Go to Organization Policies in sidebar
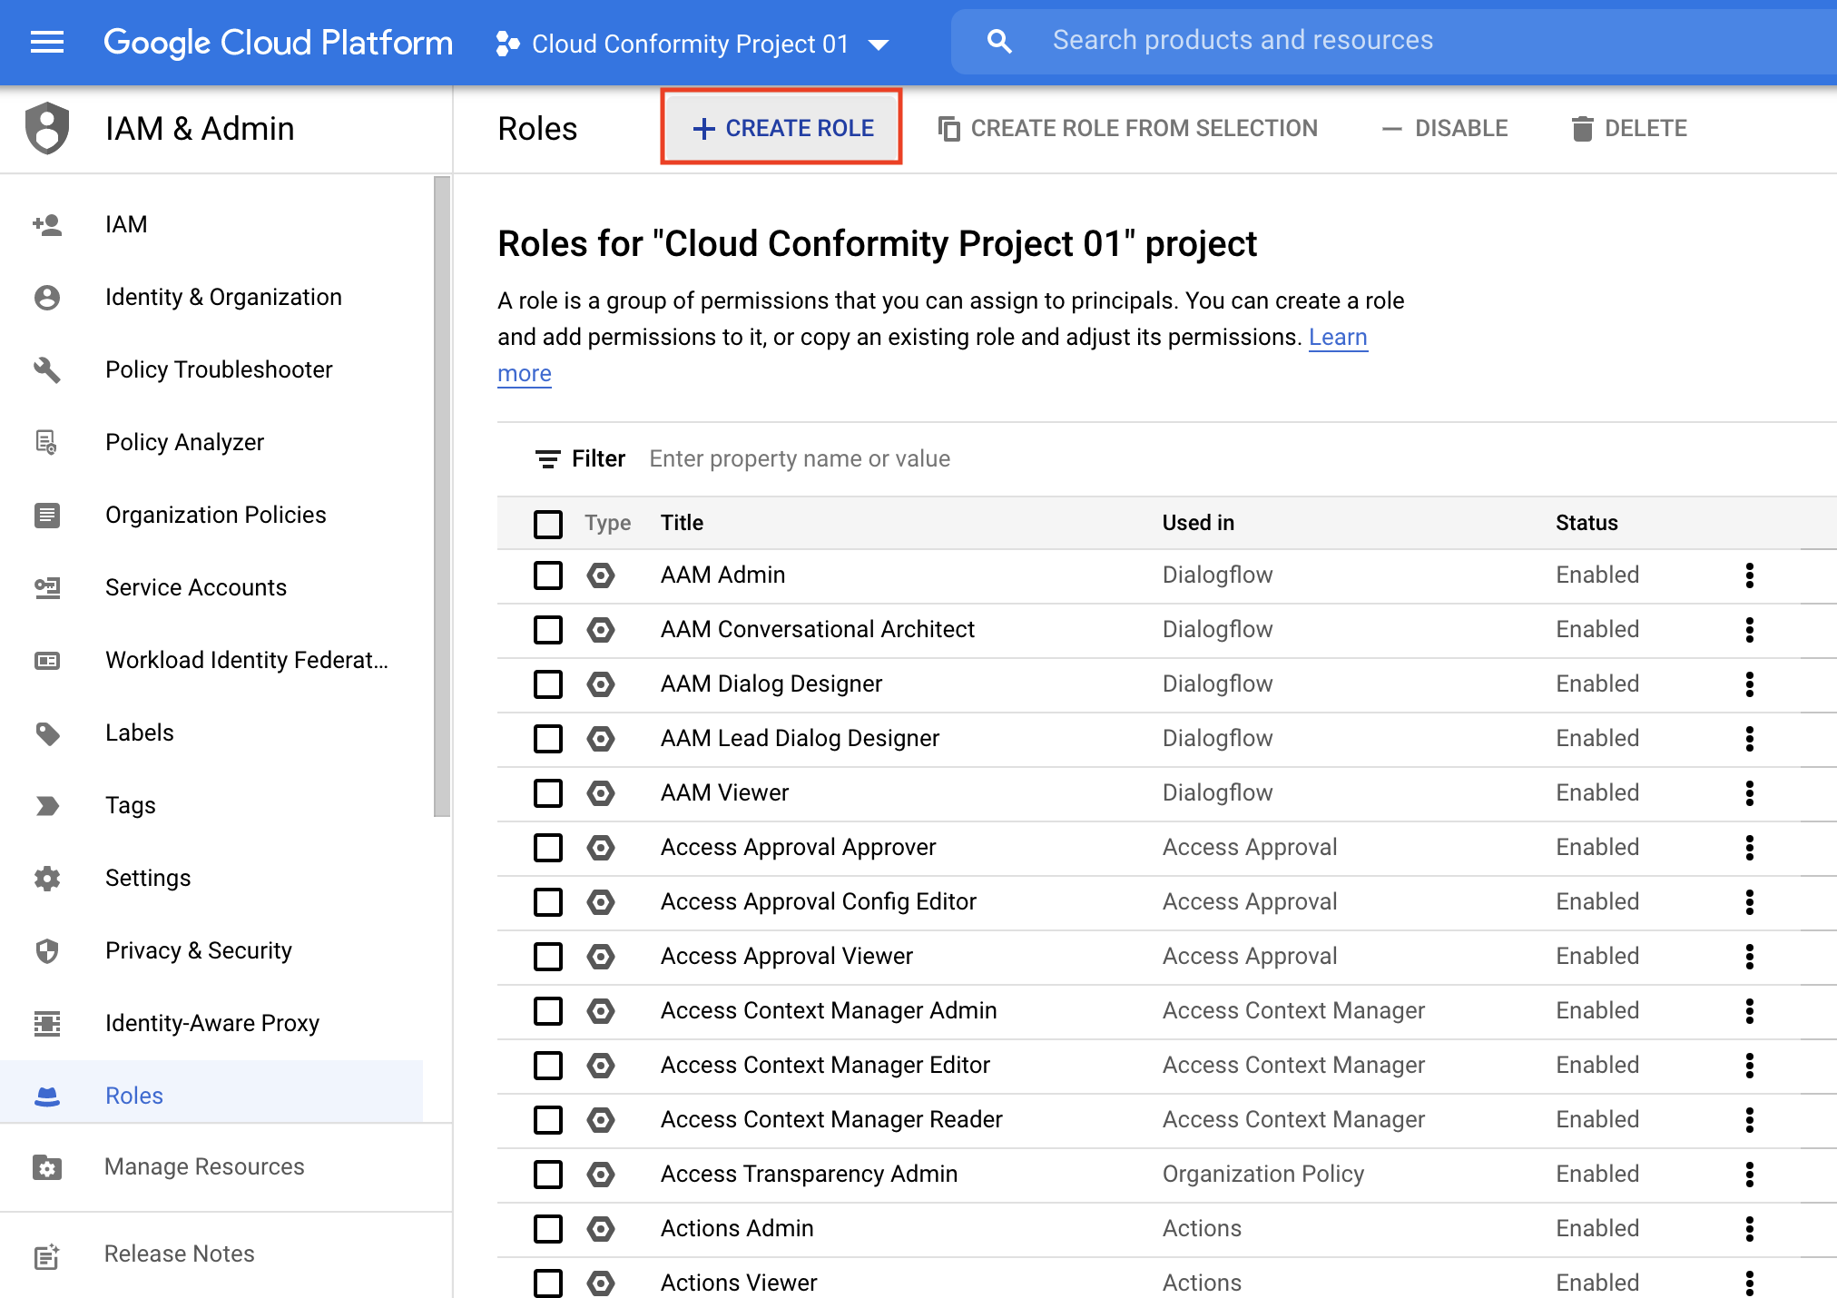 (x=215, y=515)
